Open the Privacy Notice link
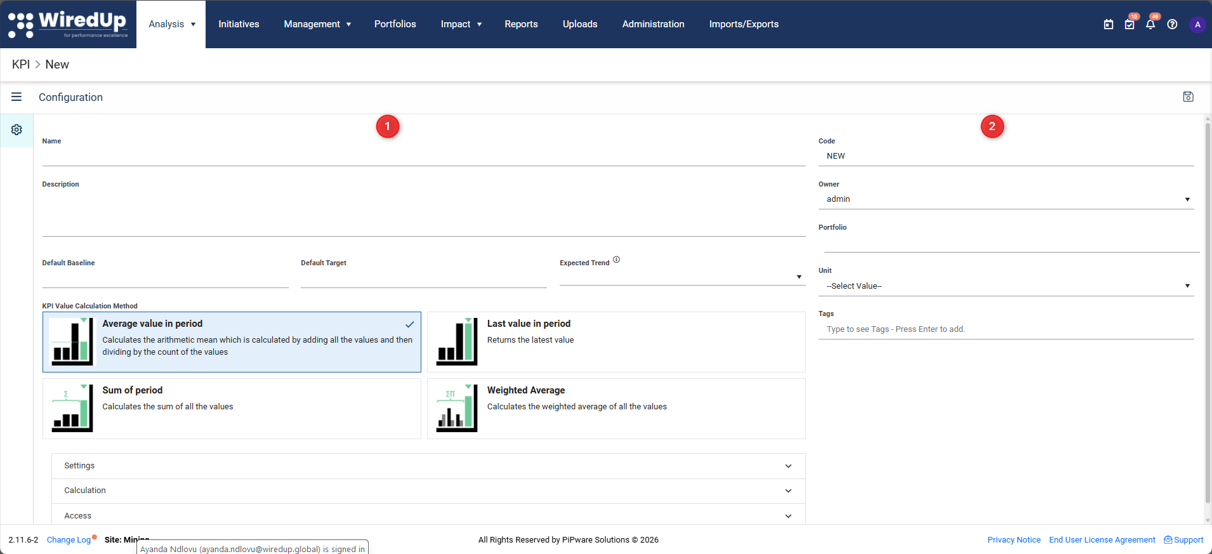Screen dimensions: 1212x554 [x=1014, y=539]
